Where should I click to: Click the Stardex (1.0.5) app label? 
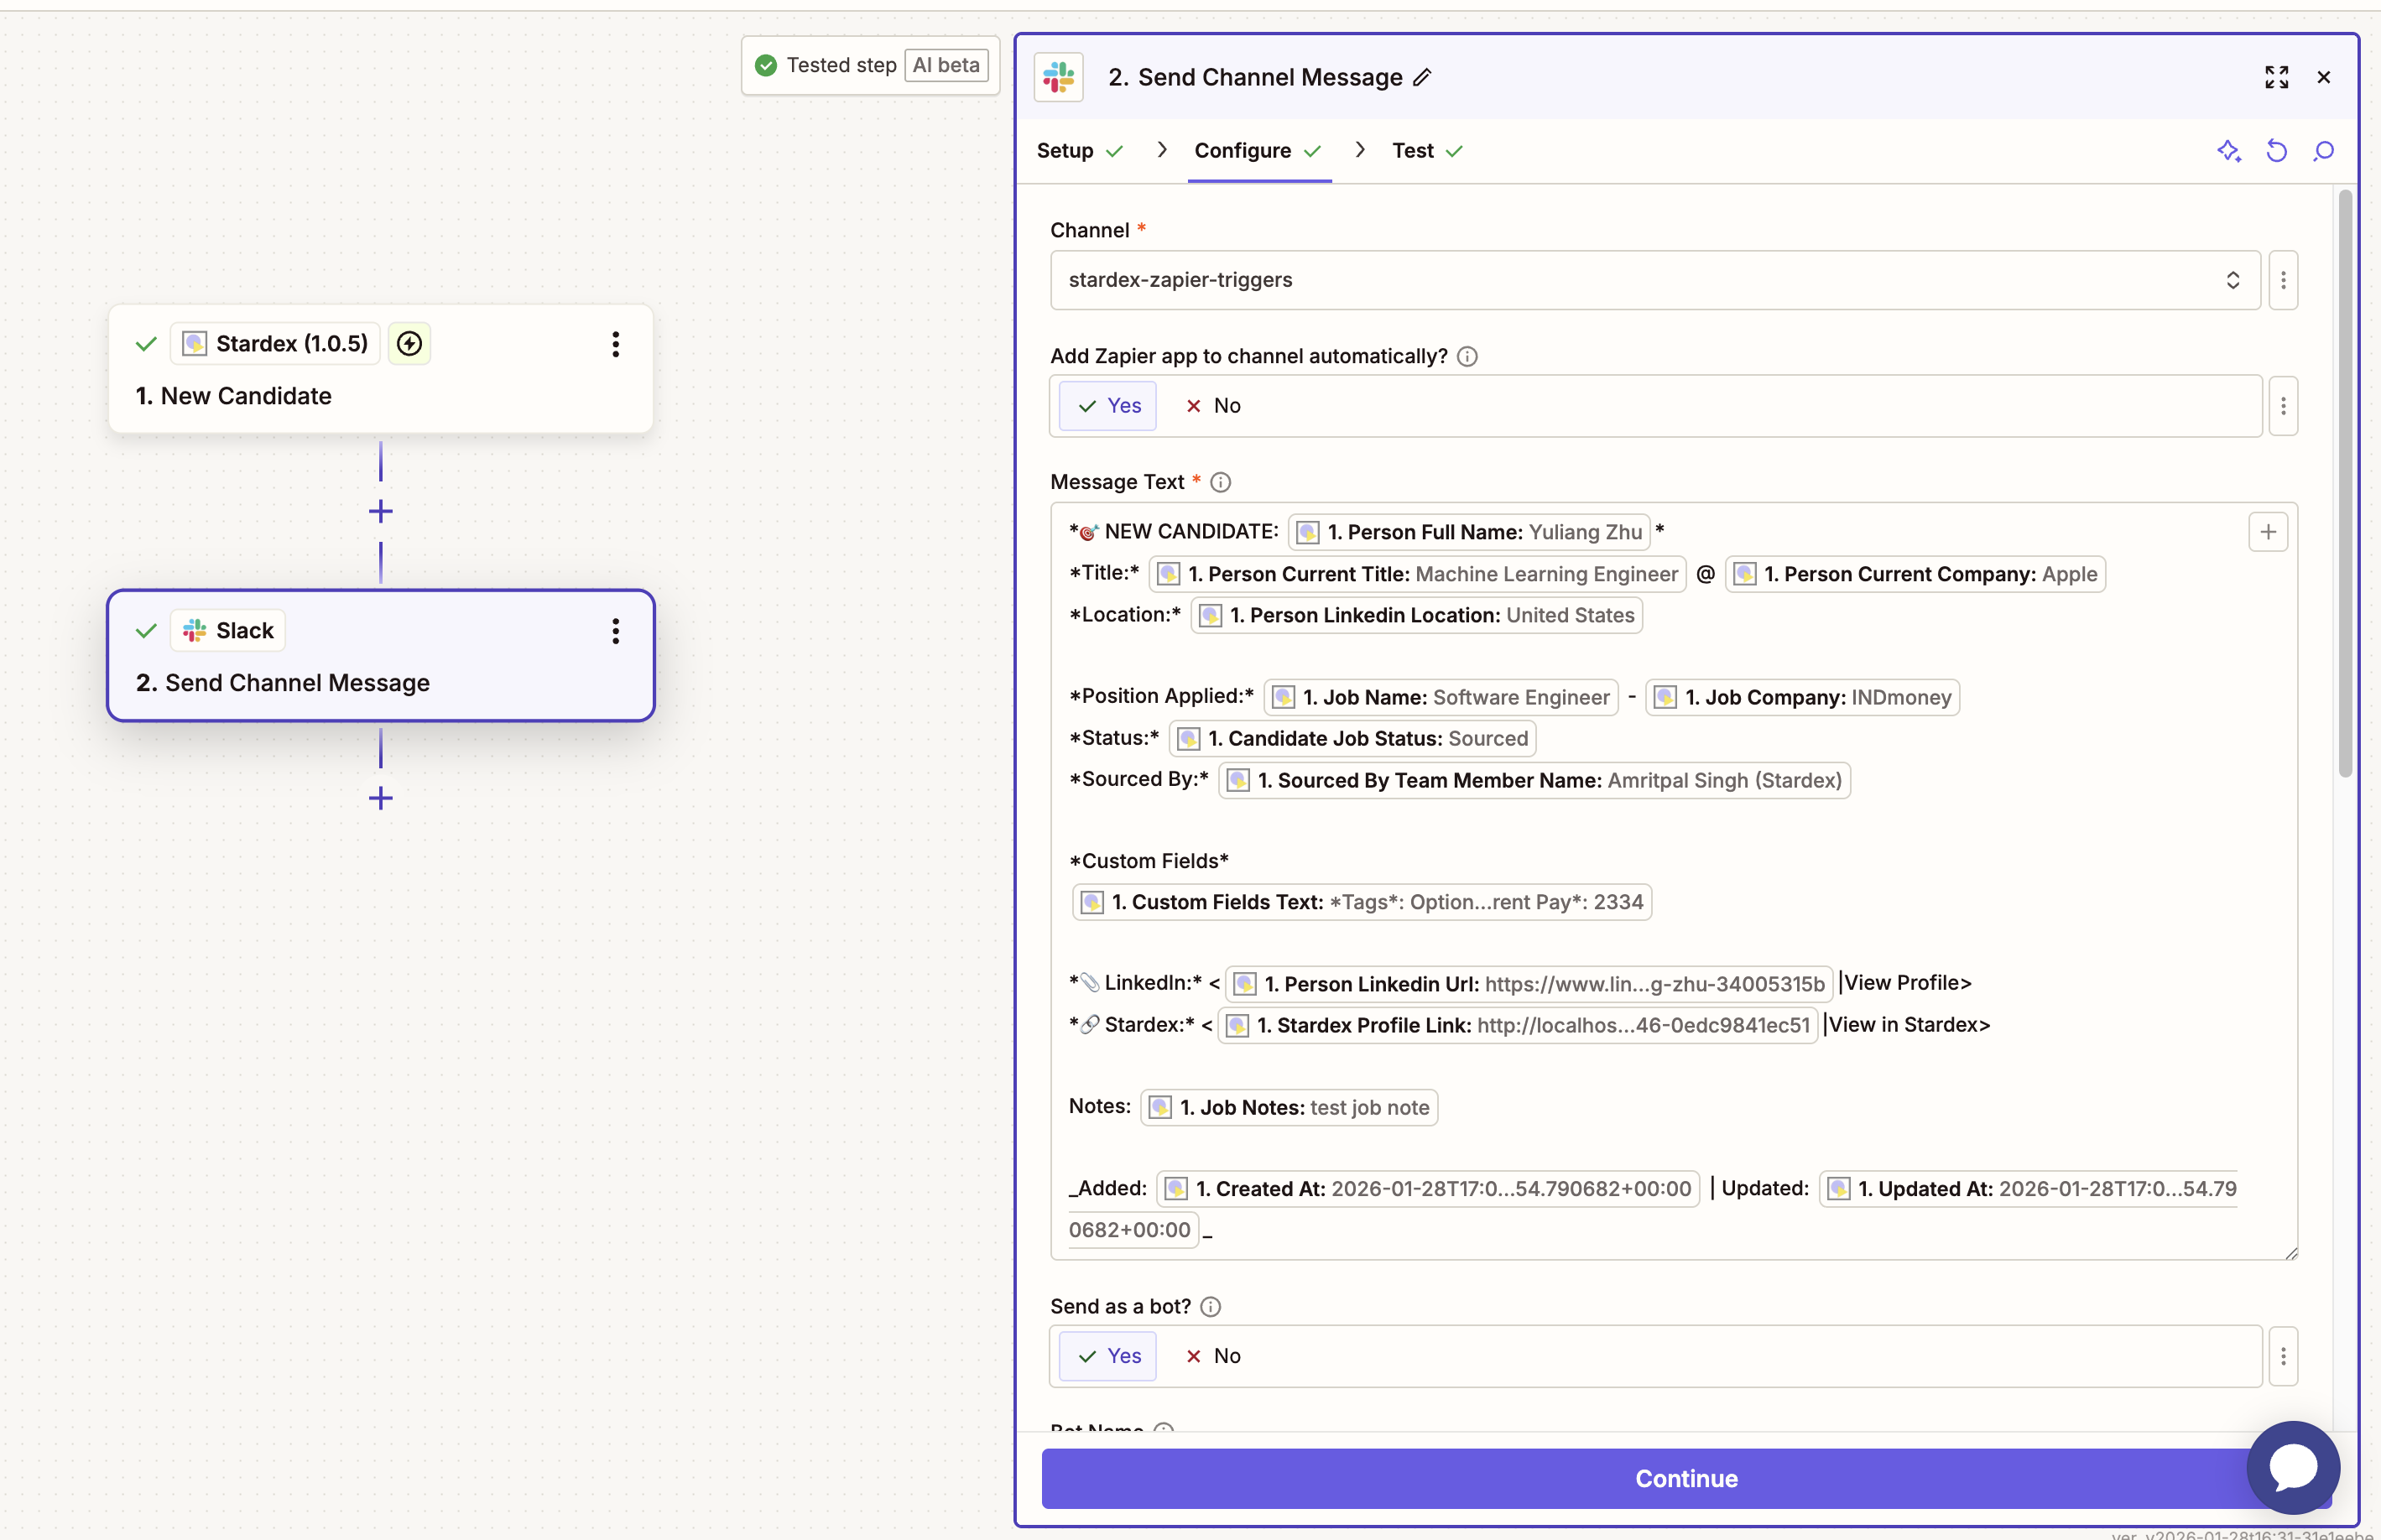[292, 344]
